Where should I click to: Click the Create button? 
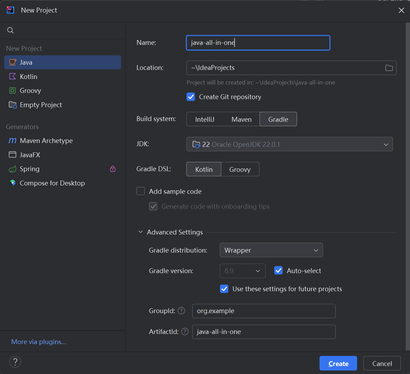tap(338, 364)
